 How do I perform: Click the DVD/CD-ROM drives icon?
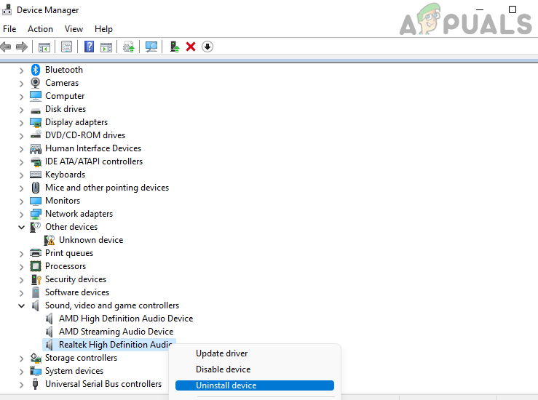[x=36, y=135]
